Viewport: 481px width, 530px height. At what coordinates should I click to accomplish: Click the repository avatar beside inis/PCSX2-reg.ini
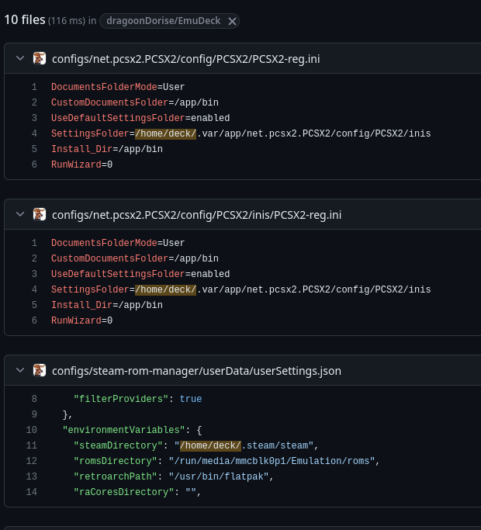[40, 214]
